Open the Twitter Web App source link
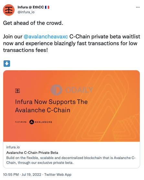Viewport: 144px width, 180px height. tap(58, 175)
